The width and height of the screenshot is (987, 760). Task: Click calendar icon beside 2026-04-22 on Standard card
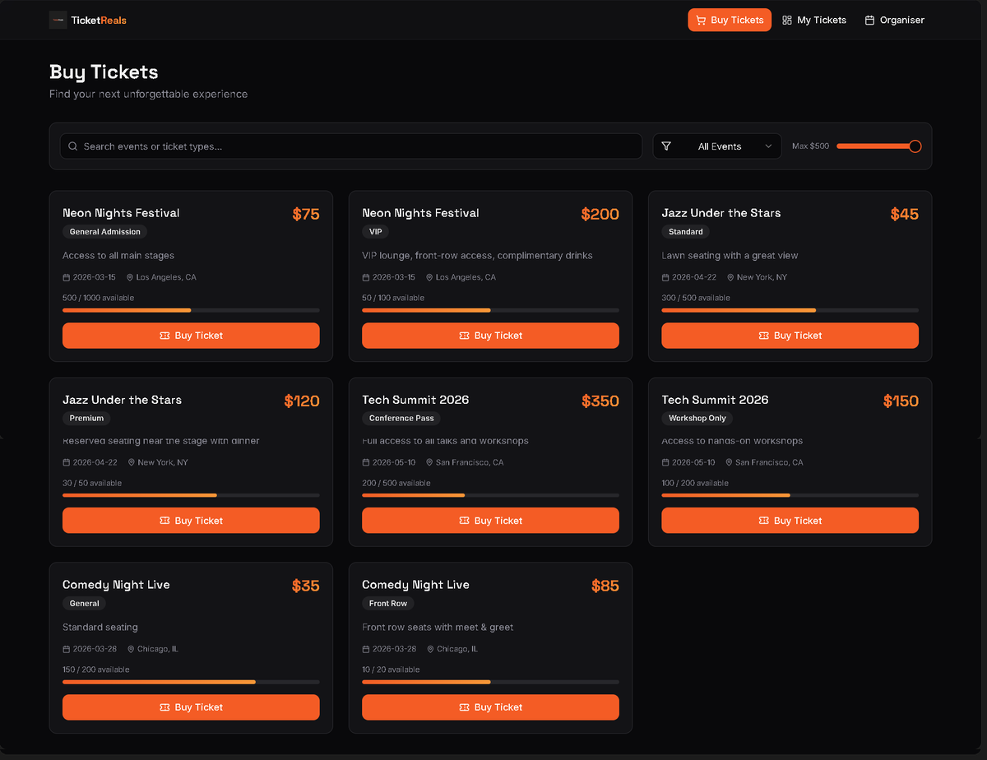[x=665, y=277]
